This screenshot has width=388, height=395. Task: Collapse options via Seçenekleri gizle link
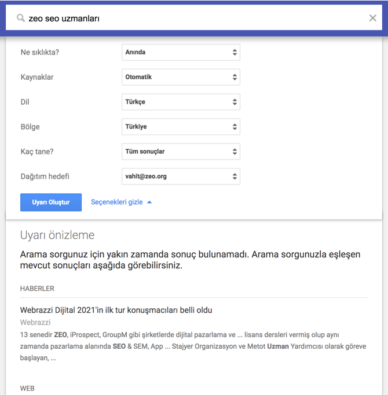117,202
